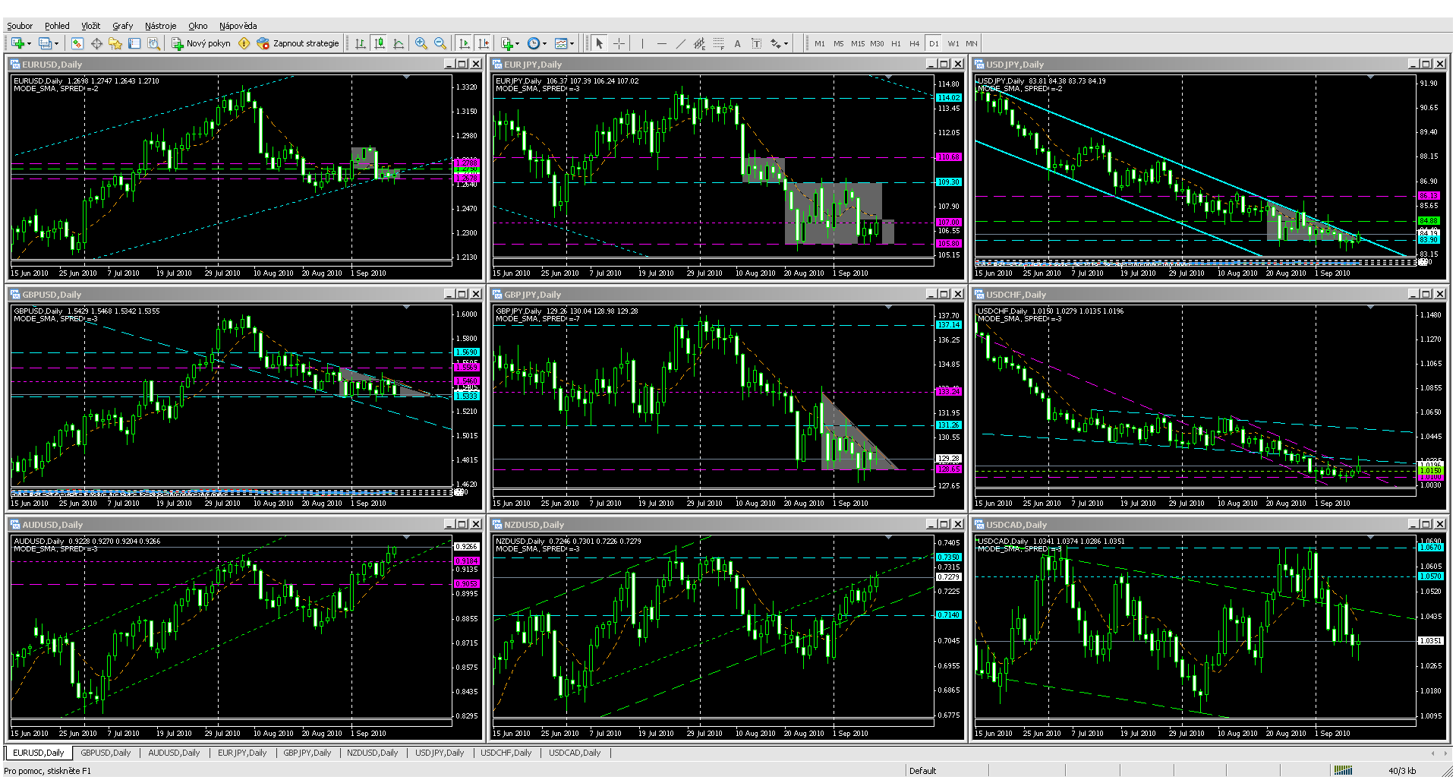The height and width of the screenshot is (780, 1456).
Task: Toggle Chart Shift button
Action: pos(484,43)
